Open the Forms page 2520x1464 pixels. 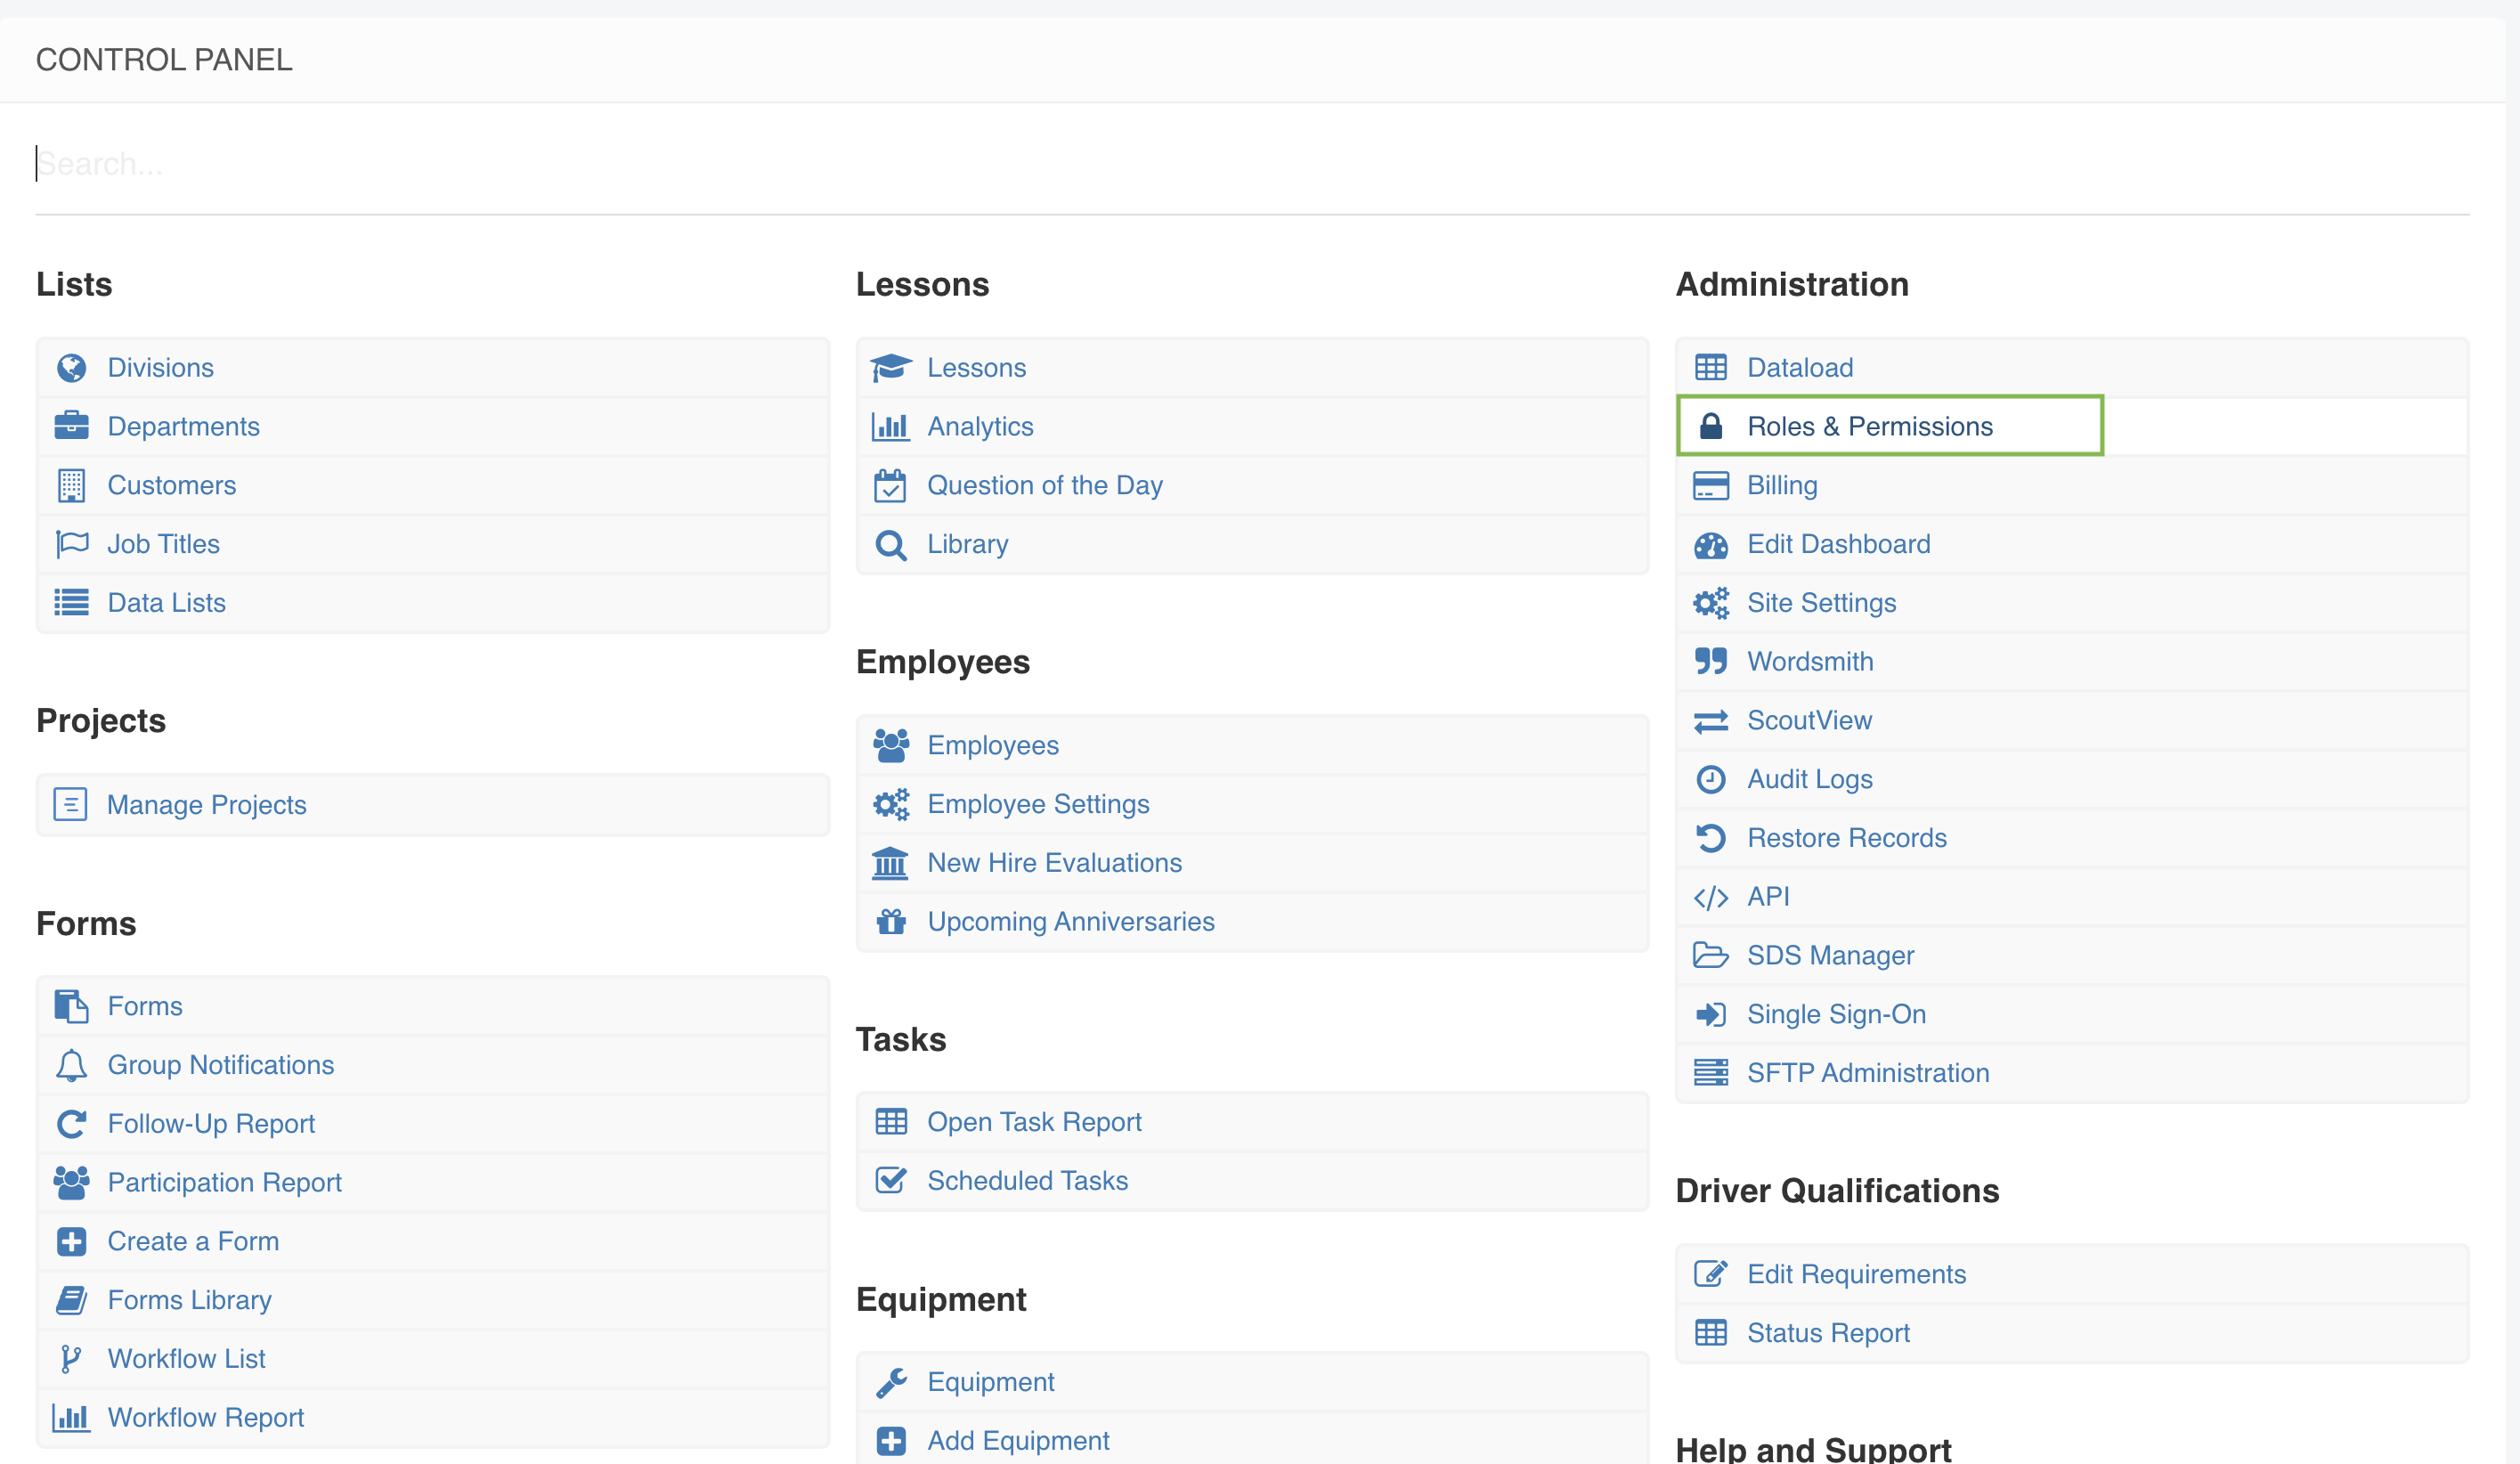[x=145, y=1006]
